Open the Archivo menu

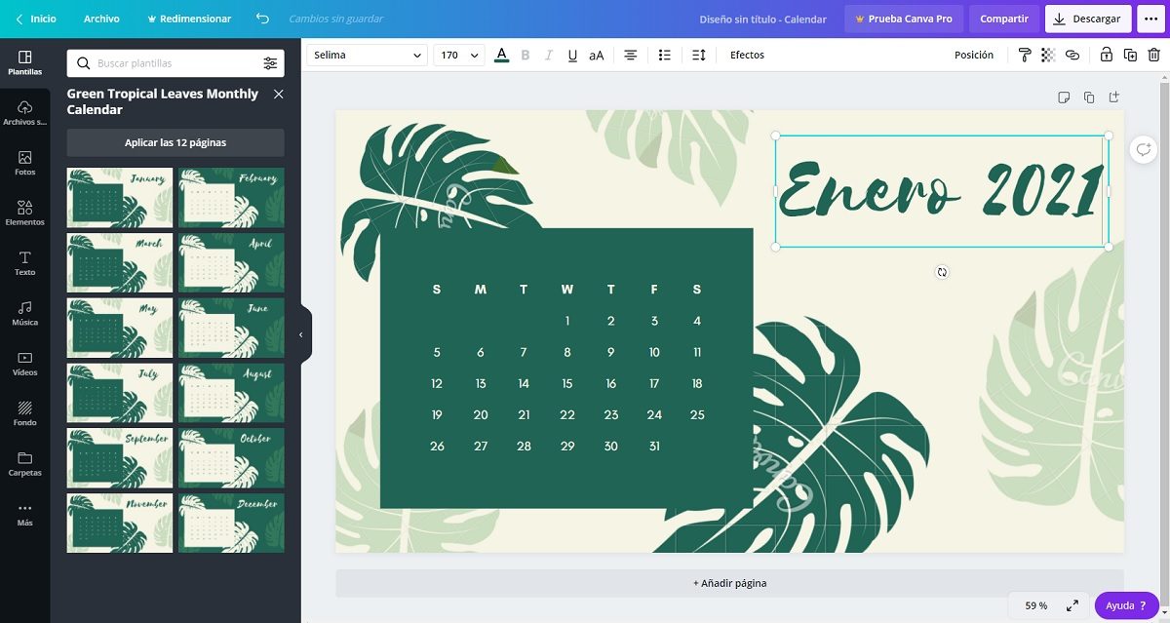point(101,19)
